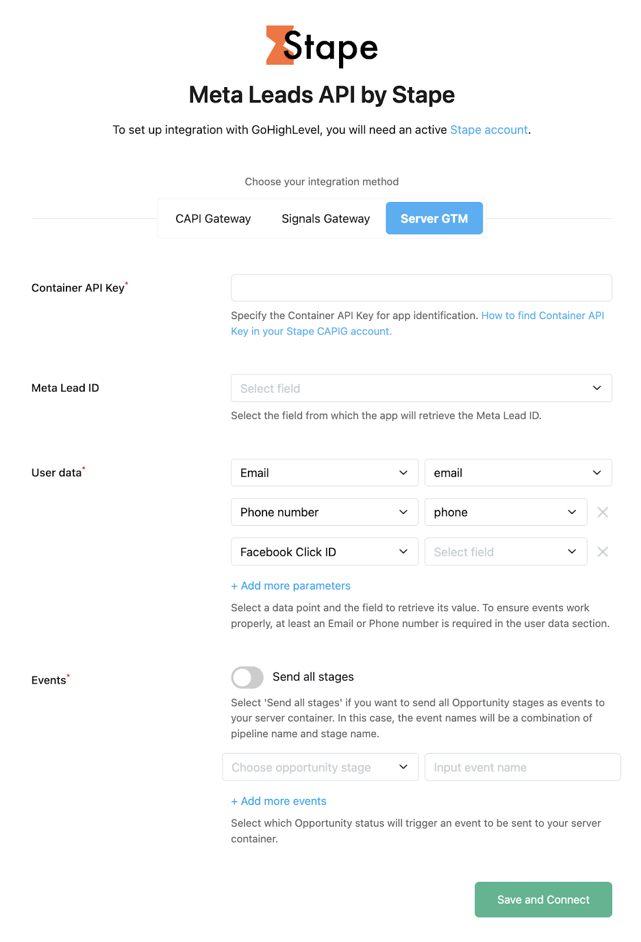Viewport: 641px width, 942px height.
Task: Open the Meta Lead ID select field dropdown
Action: click(421, 388)
